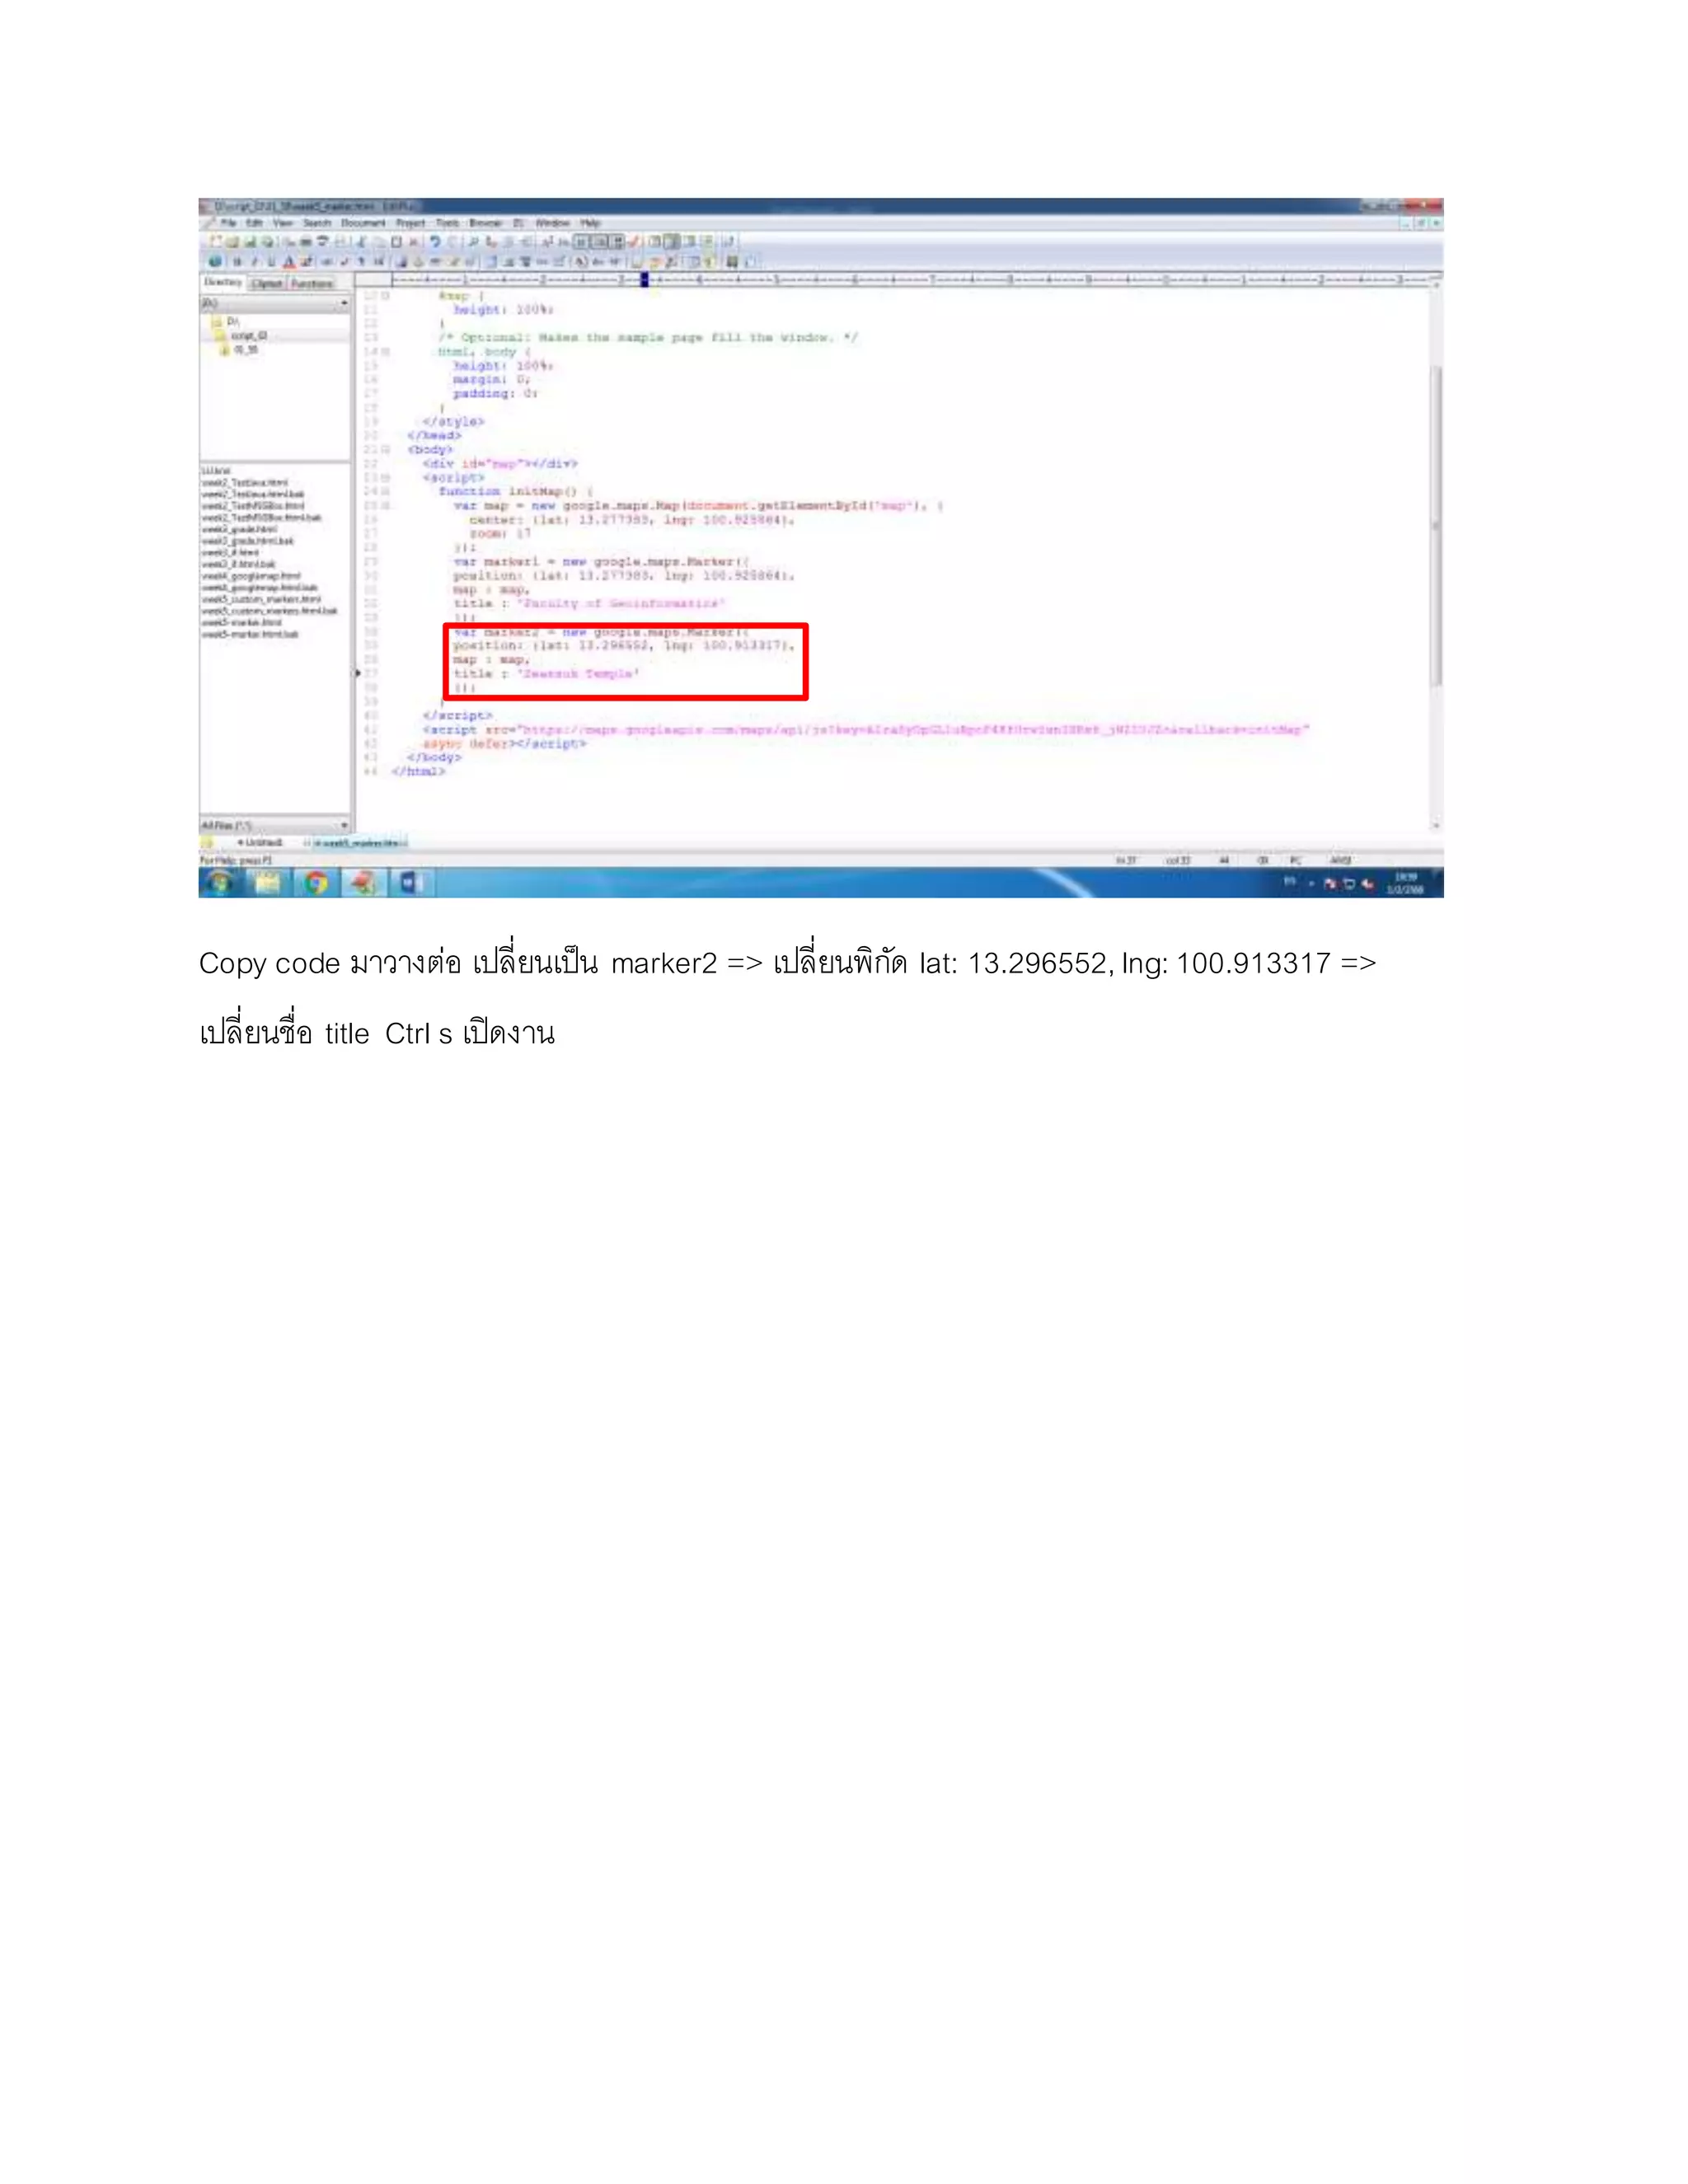Open the Document menu
Viewport: 1688px width, 2184px height.
coord(363,223)
